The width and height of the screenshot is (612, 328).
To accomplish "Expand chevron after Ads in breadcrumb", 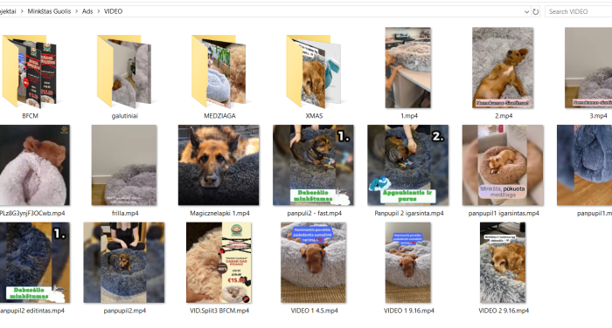I will click(98, 11).
